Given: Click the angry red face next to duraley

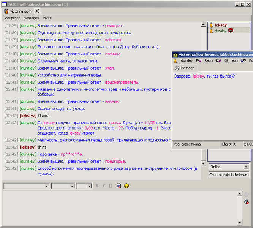Looking at the screenshot, I should pos(230,31).
